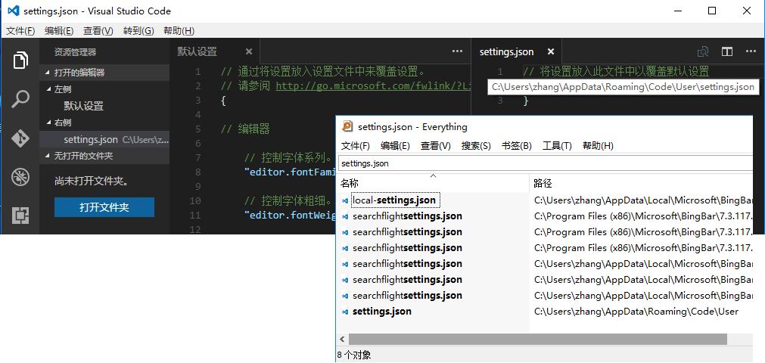Collapse the 左侧 editor group
Viewport: 765px width, 363px height.
click(48, 89)
